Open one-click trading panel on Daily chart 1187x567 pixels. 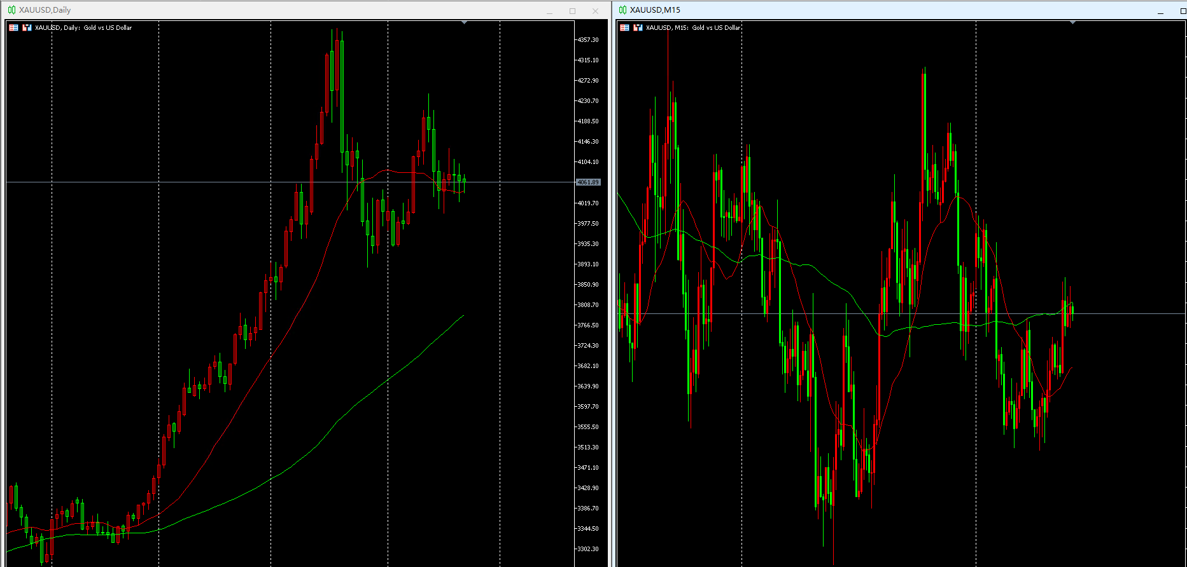pos(13,28)
